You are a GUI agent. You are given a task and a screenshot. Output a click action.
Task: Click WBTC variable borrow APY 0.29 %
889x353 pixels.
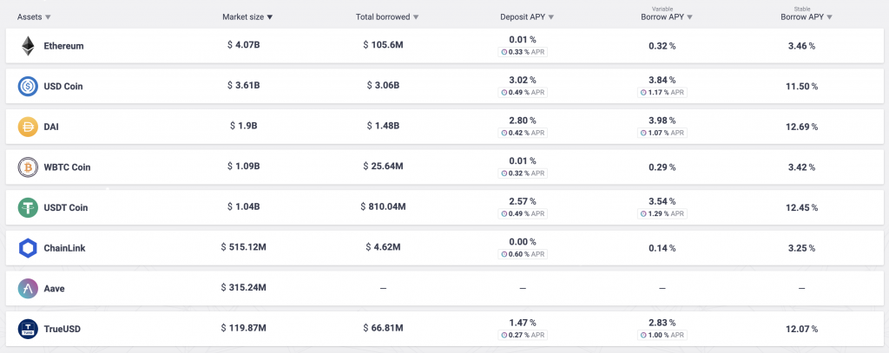662,167
